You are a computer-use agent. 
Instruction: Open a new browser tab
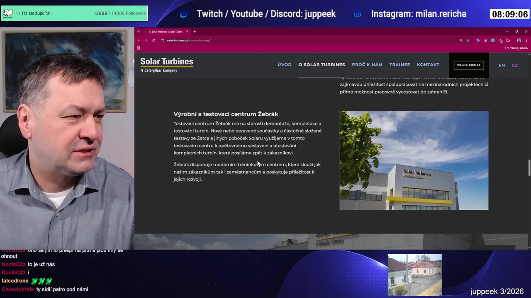click(x=195, y=31)
